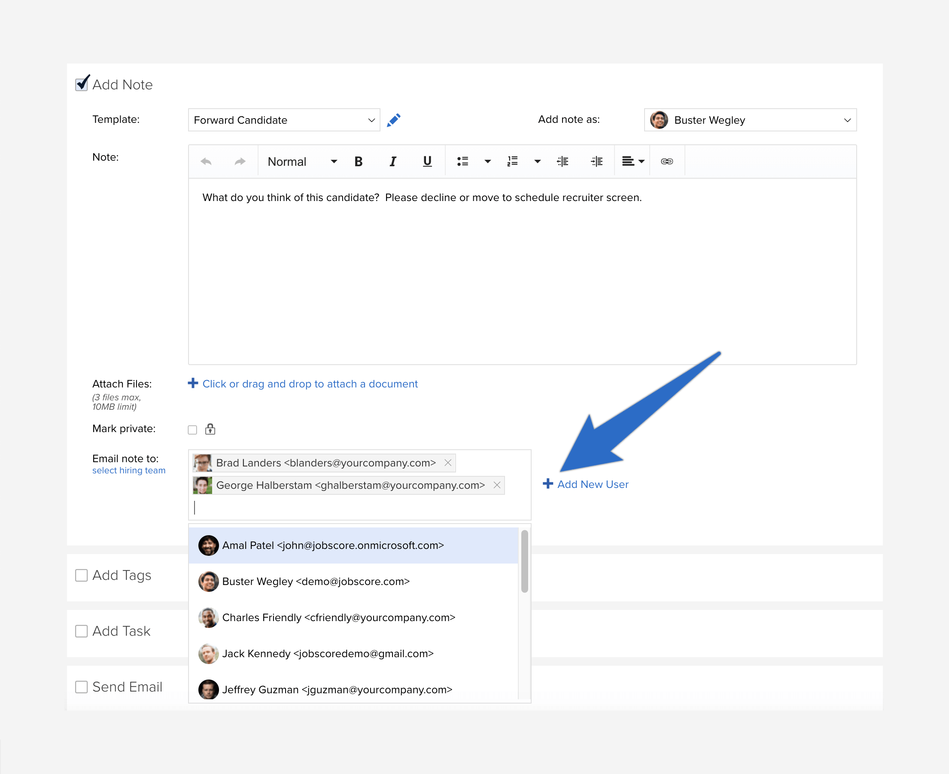This screenshot has height=774, width=949.
Task: Click the attach a document link
Action: tap(310, 384)
